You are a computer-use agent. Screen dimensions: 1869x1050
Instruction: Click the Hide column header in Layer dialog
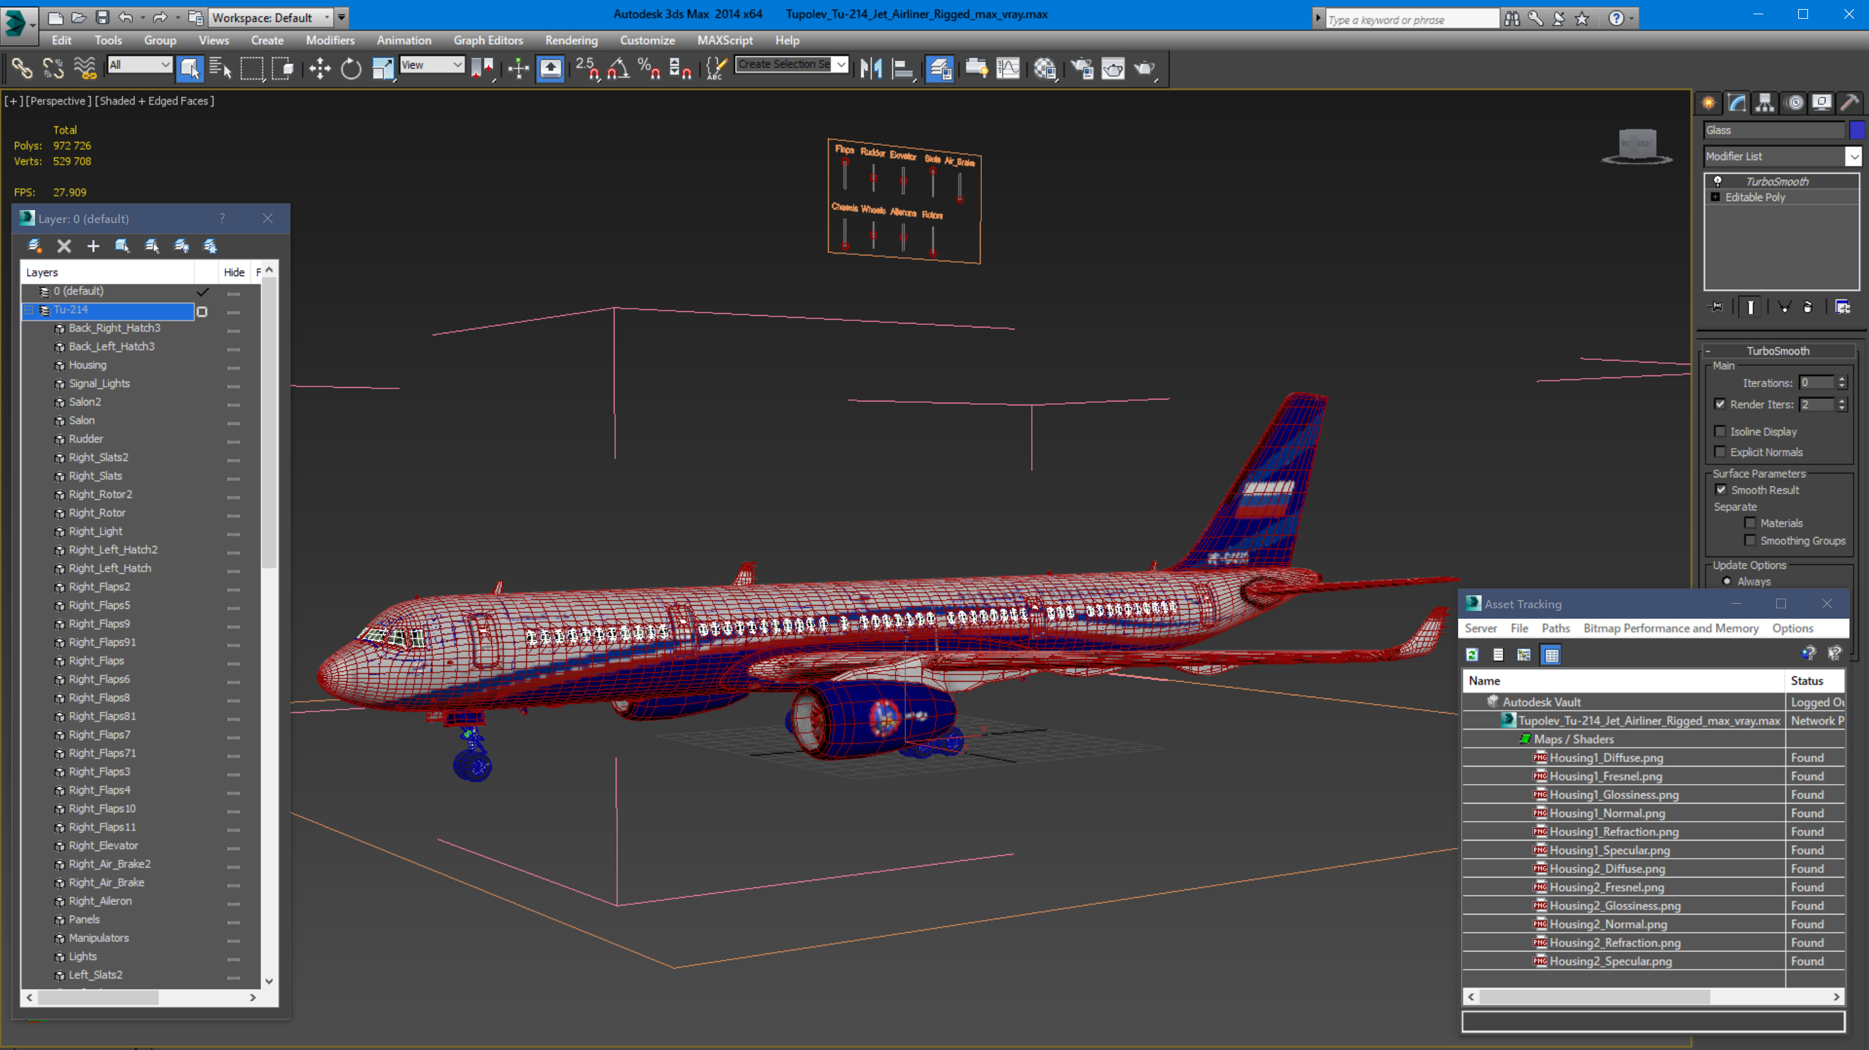234,272
